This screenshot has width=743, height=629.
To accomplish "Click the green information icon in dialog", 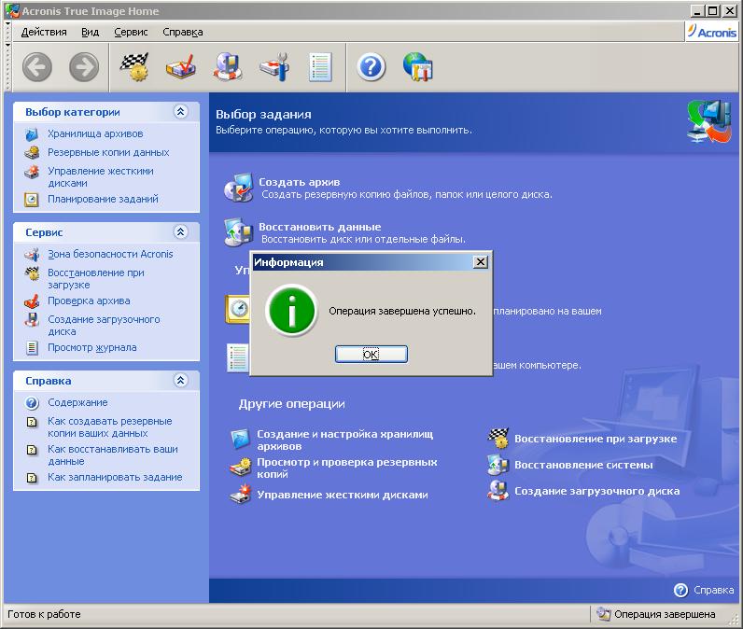I will [x=292, y=310].
